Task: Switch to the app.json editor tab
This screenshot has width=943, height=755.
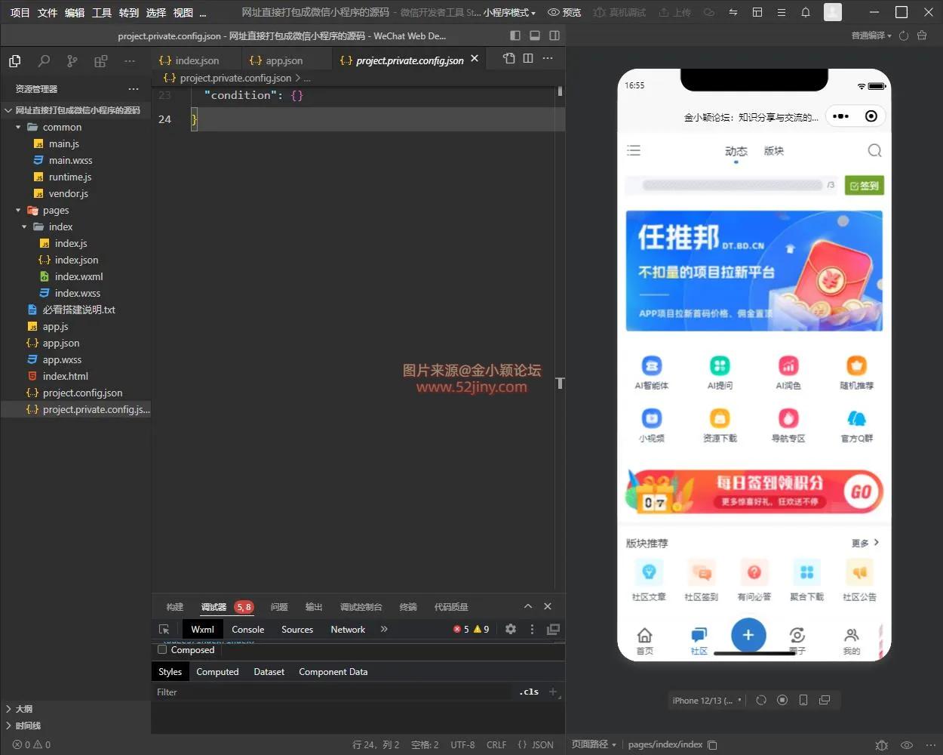Action: pos(284,60)
